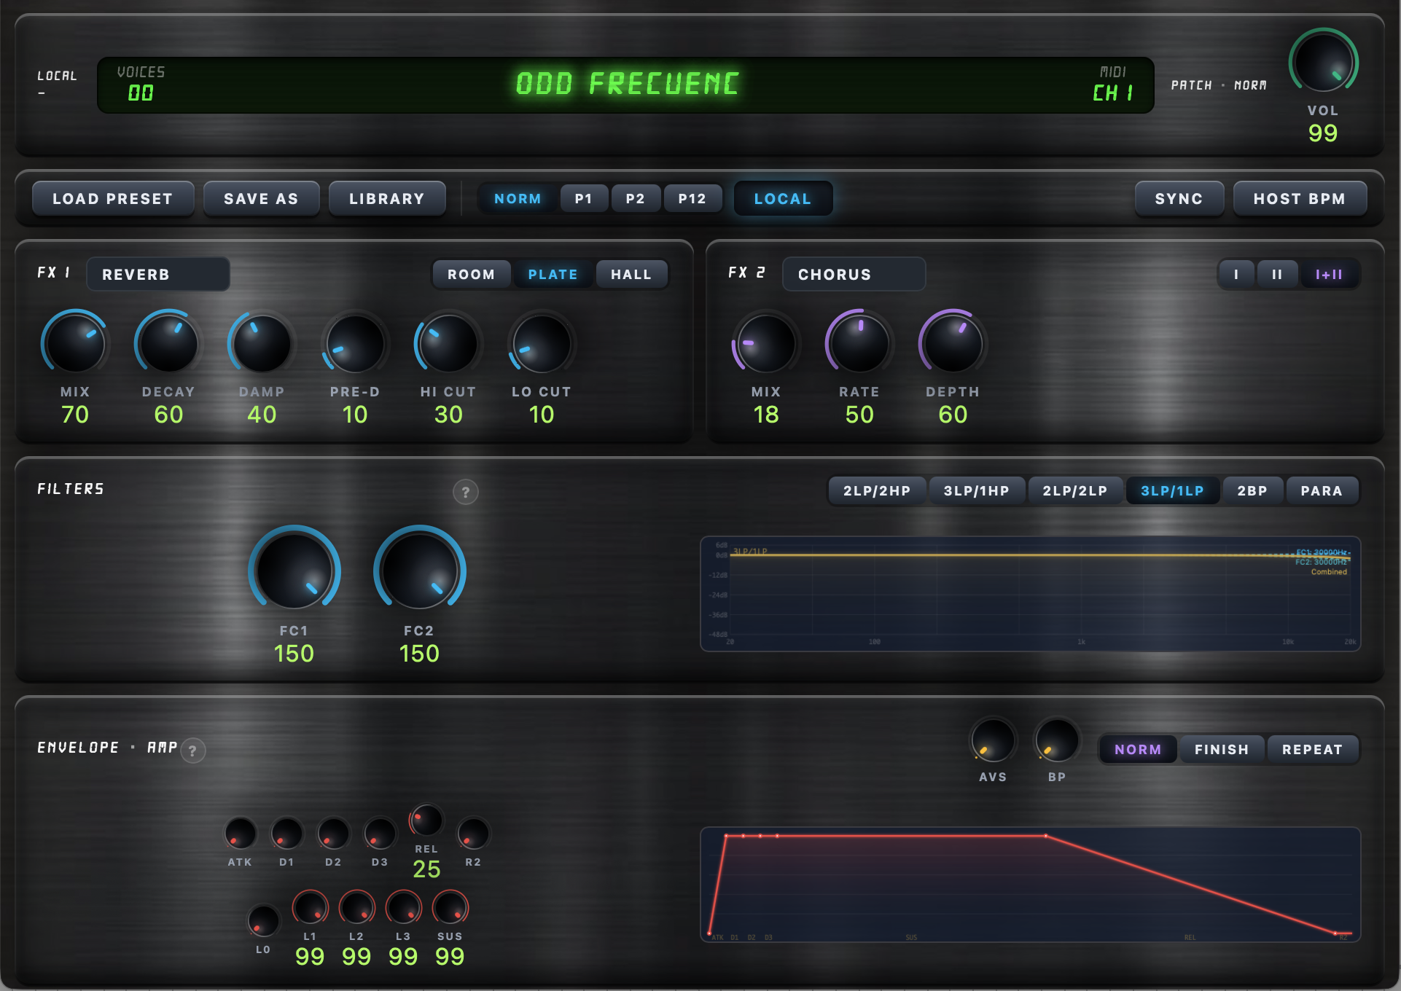Click the filter response graph
Screen dimensions: 1401x991
1031,594
